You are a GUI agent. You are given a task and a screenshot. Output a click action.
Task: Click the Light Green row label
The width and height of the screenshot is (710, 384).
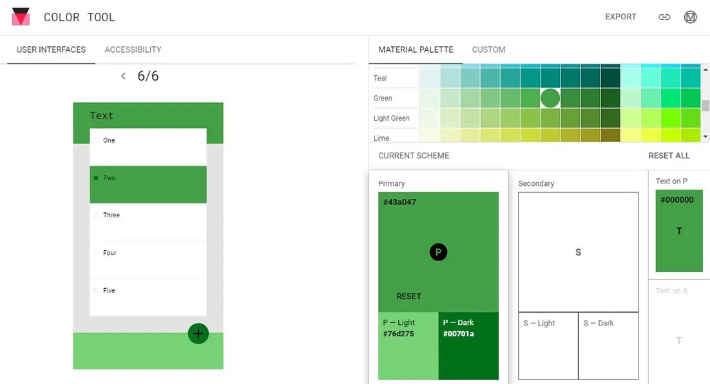coord(392,118)
